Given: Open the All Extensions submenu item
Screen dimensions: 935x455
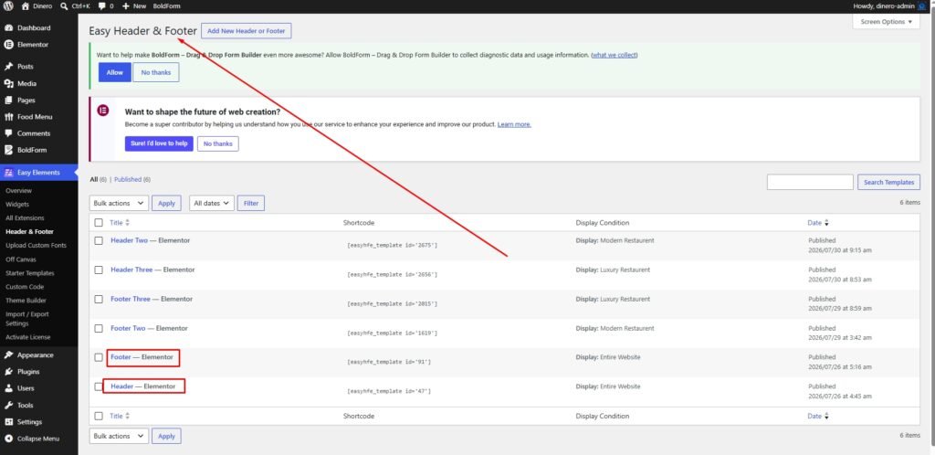Looking at the screenshot, I should click(25, 218).
